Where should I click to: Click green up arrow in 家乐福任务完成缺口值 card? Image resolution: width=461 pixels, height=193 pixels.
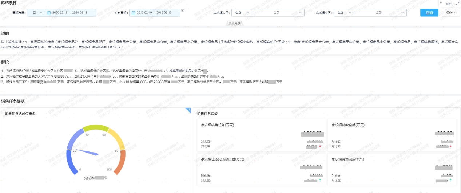pos(320,180)
